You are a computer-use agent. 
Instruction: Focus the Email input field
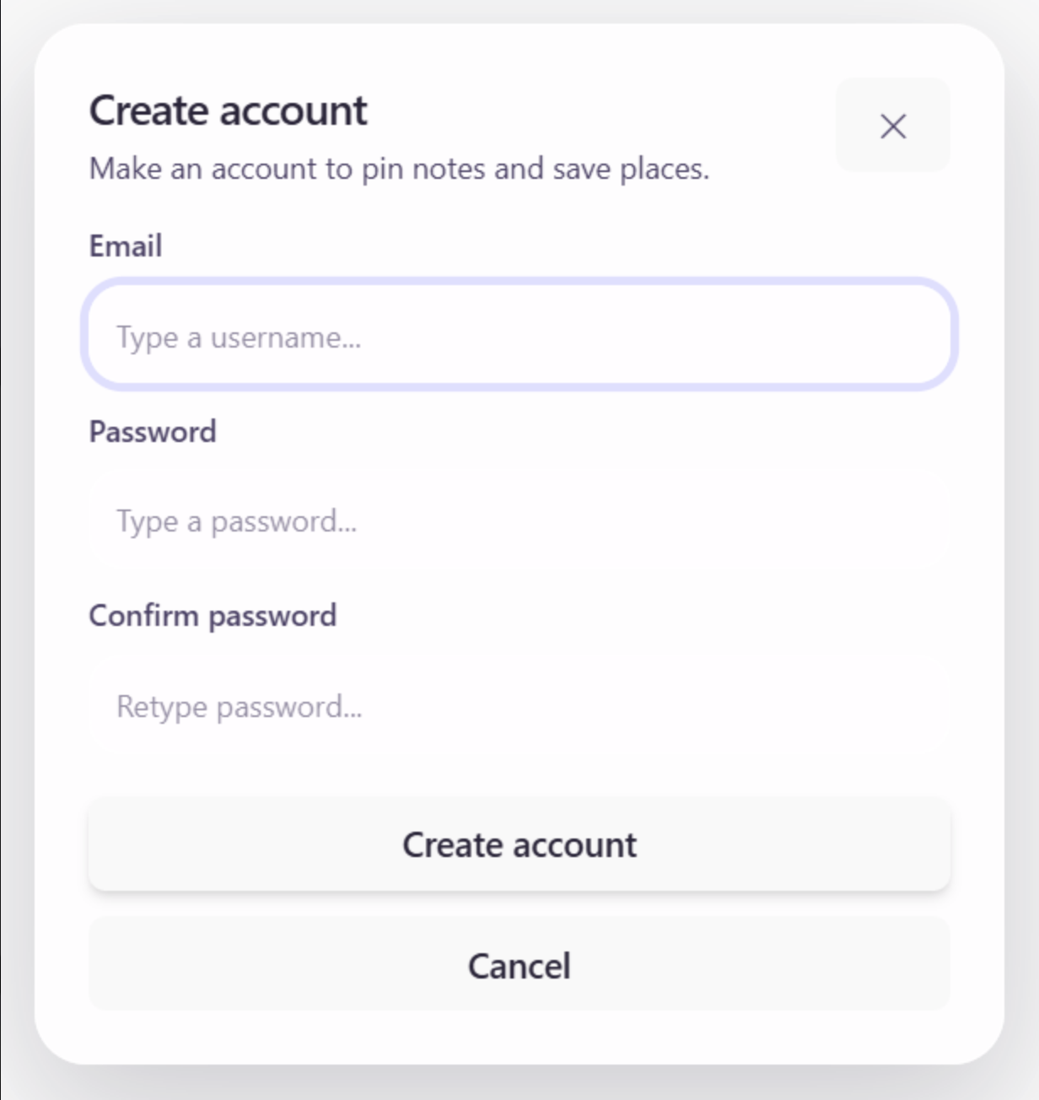coord(519,336)
